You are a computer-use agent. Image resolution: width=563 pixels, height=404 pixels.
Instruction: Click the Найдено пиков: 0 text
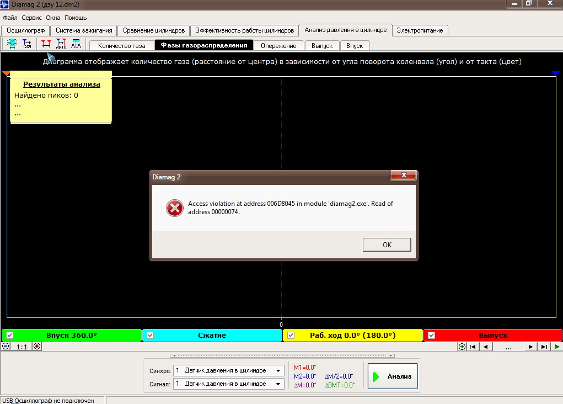pyautogui.click(x=46, y=95)
